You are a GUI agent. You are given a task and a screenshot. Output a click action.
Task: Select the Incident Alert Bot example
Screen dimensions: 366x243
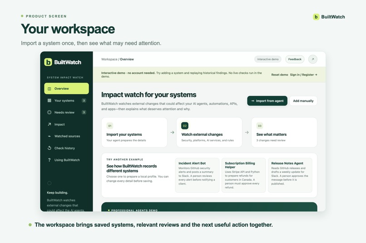click(197, 175)
